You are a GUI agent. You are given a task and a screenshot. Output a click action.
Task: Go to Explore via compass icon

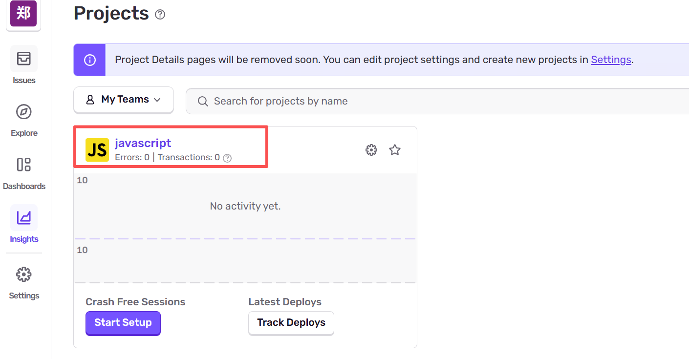(x=24, y=112)
